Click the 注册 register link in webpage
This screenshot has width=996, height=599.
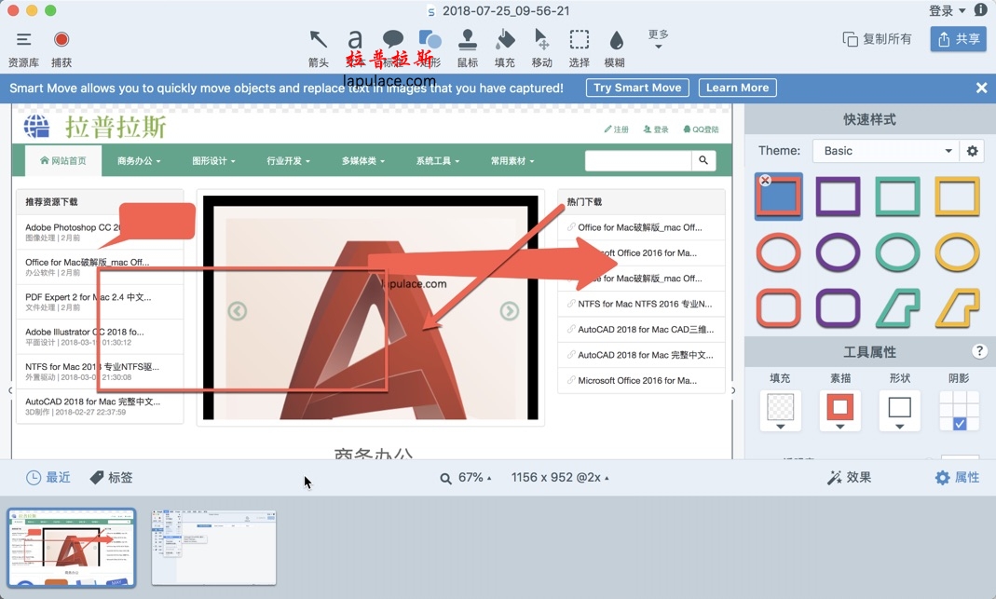(616, 129)
